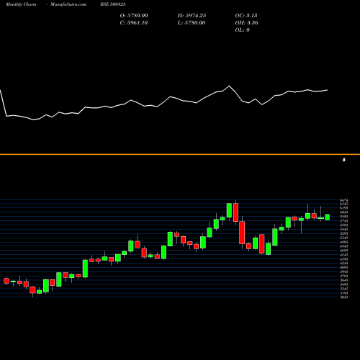Screen dimensions: 360x360
Task: Click the MunafaSutra.com label
Action: tap(68, 4)
